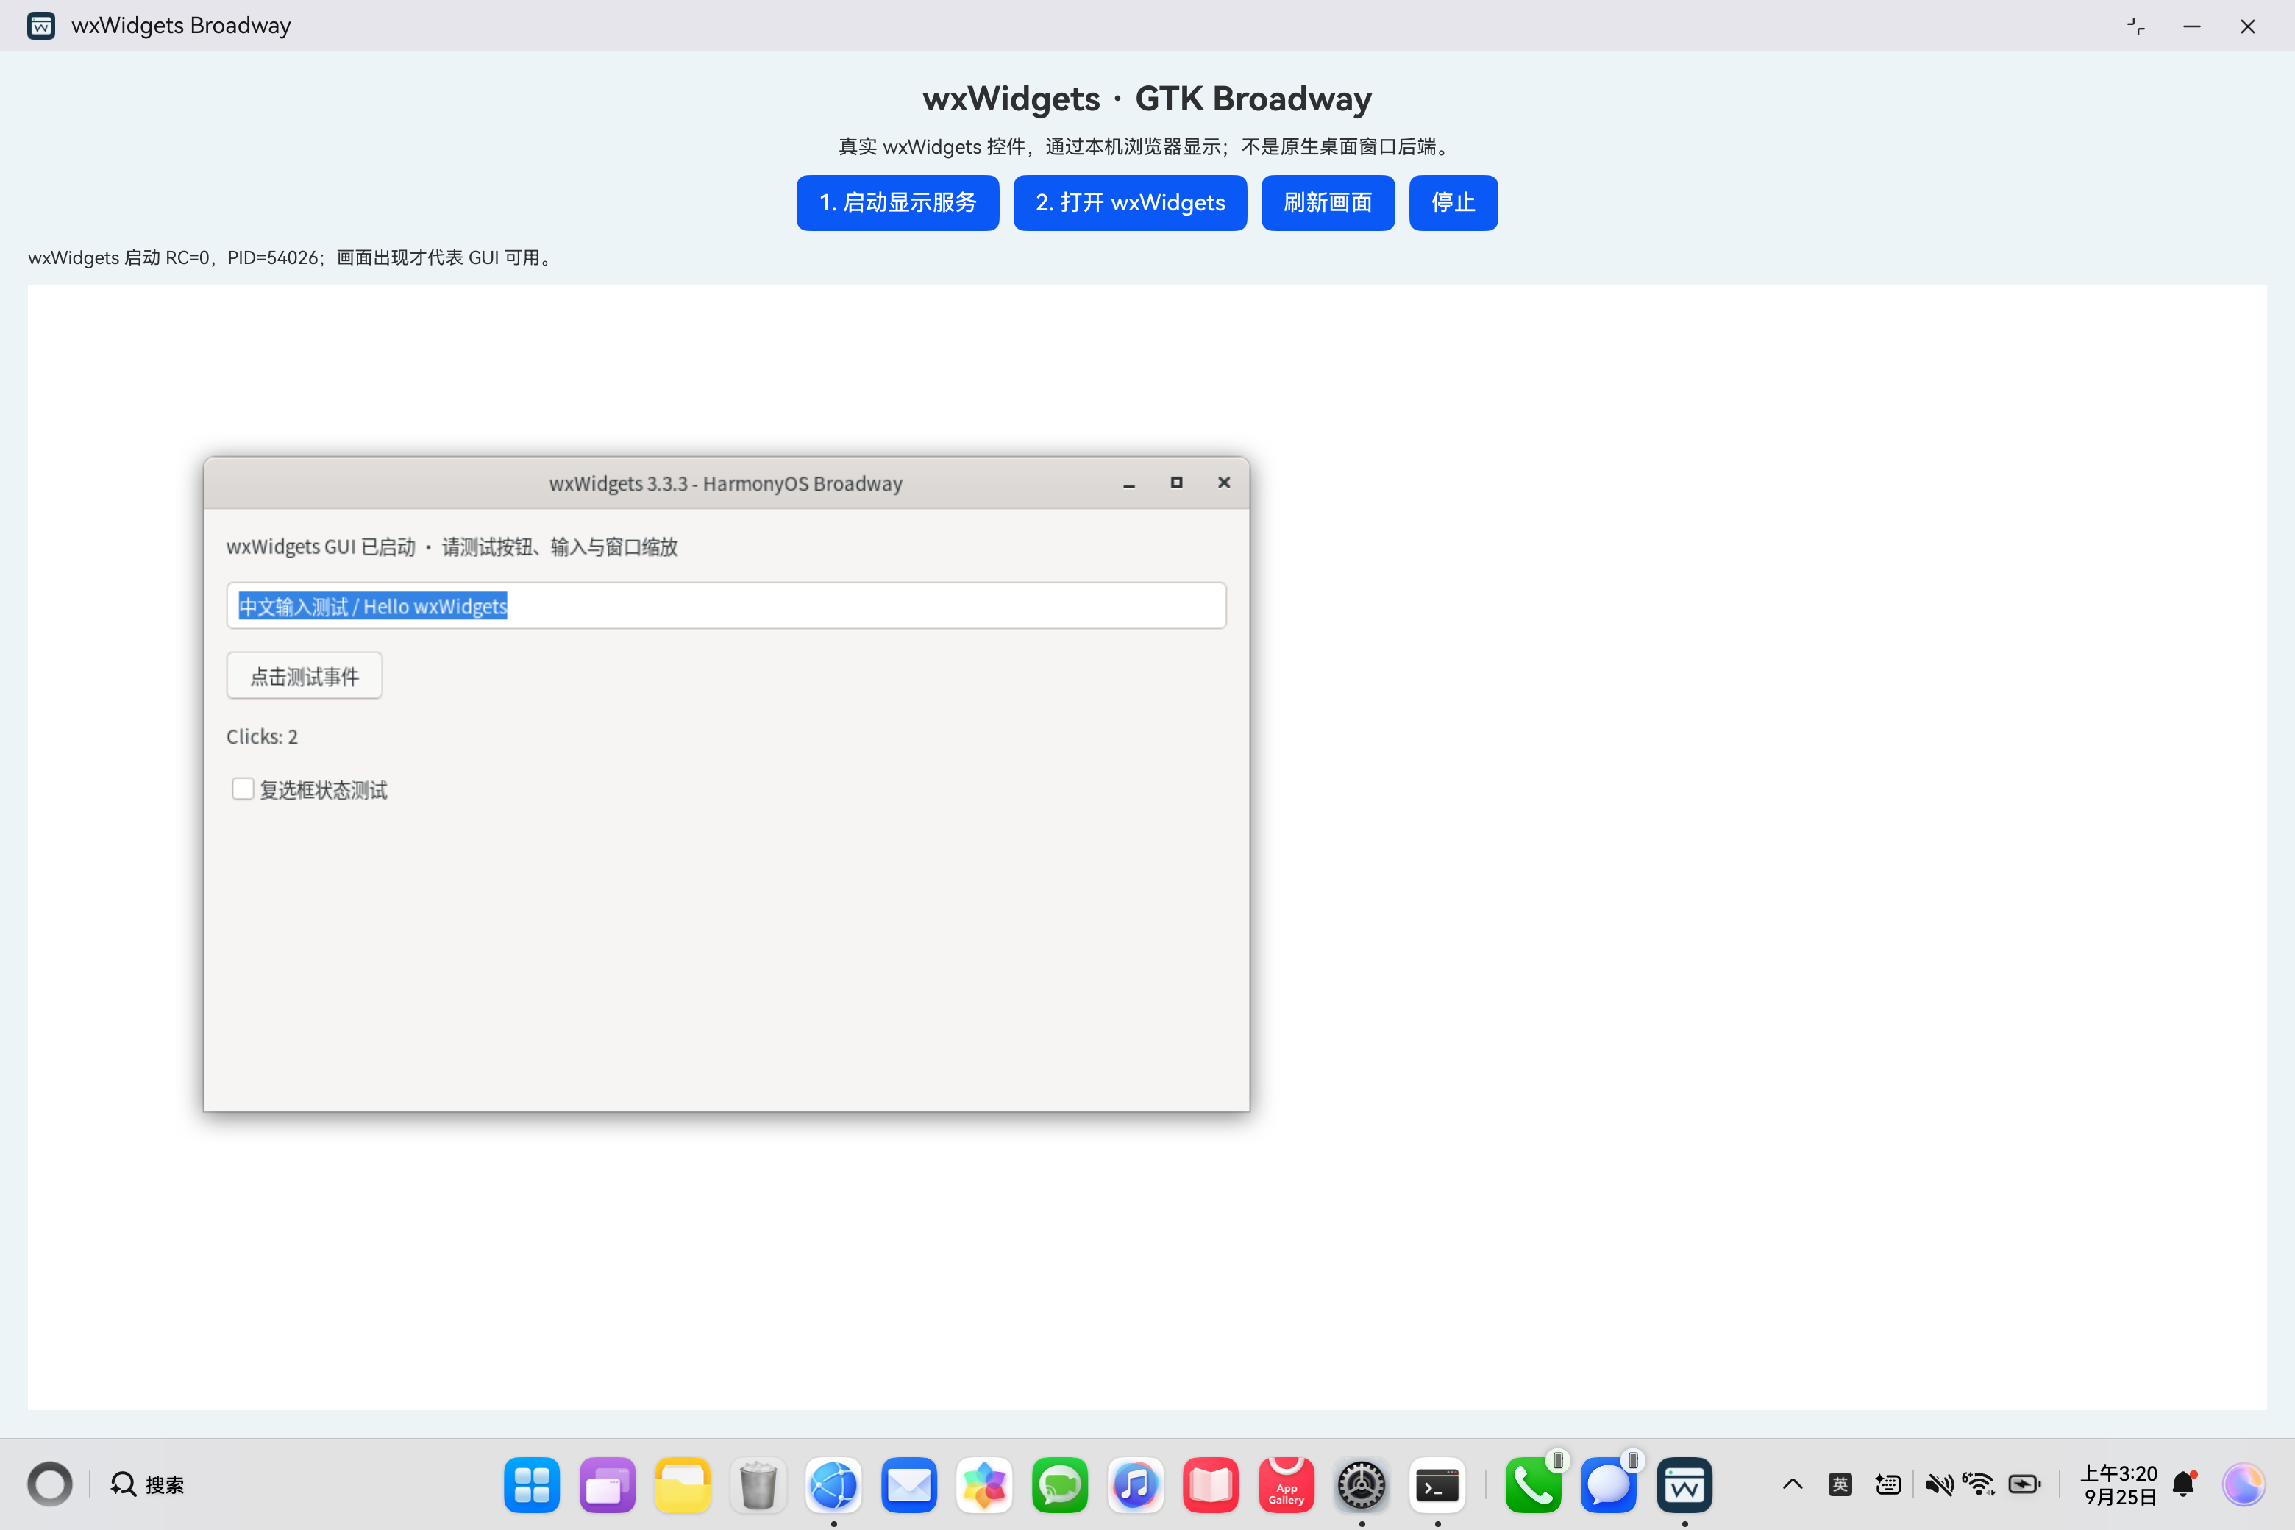Open the colorful assistant orb icon

(2244, 1484)
